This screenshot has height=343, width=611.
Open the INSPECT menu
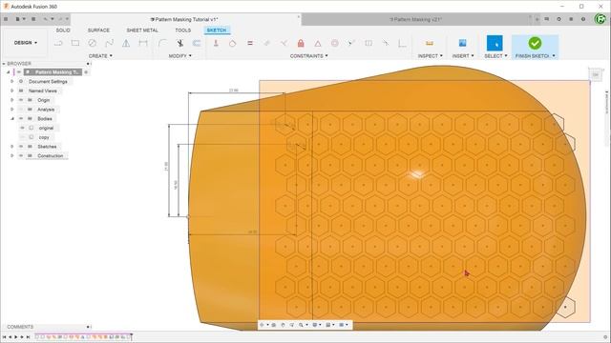pyautogui.click(x=431, y=56)
